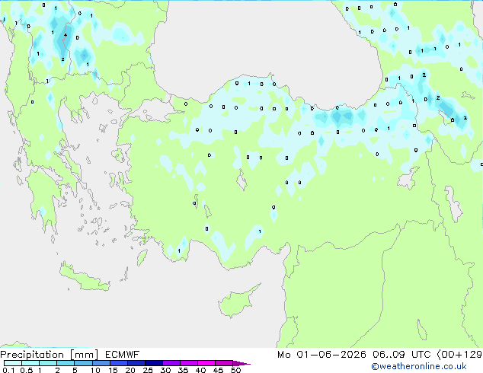Click the 15–20 mm legend swatch

119,363
